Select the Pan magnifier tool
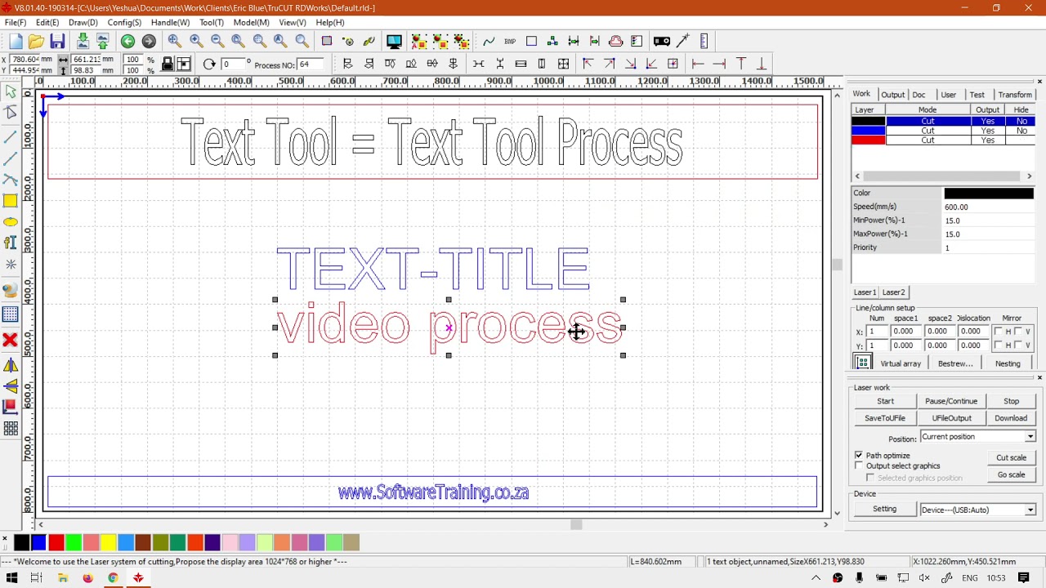Viewport: 1046px width, 588px height. pos(175,41)
